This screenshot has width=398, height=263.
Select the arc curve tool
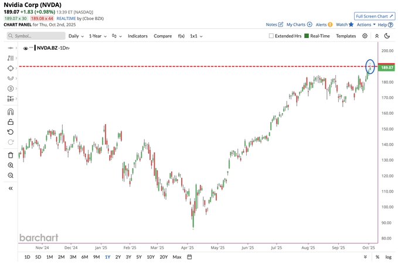(11, 78)
